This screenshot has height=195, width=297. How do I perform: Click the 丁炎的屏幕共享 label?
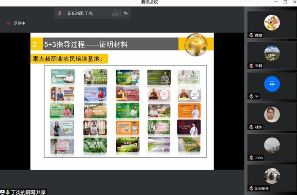(28, 192)
